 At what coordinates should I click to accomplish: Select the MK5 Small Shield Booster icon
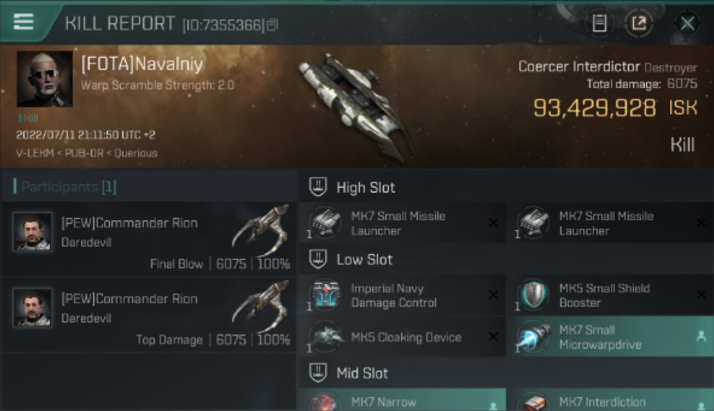(x=533, y=296)
